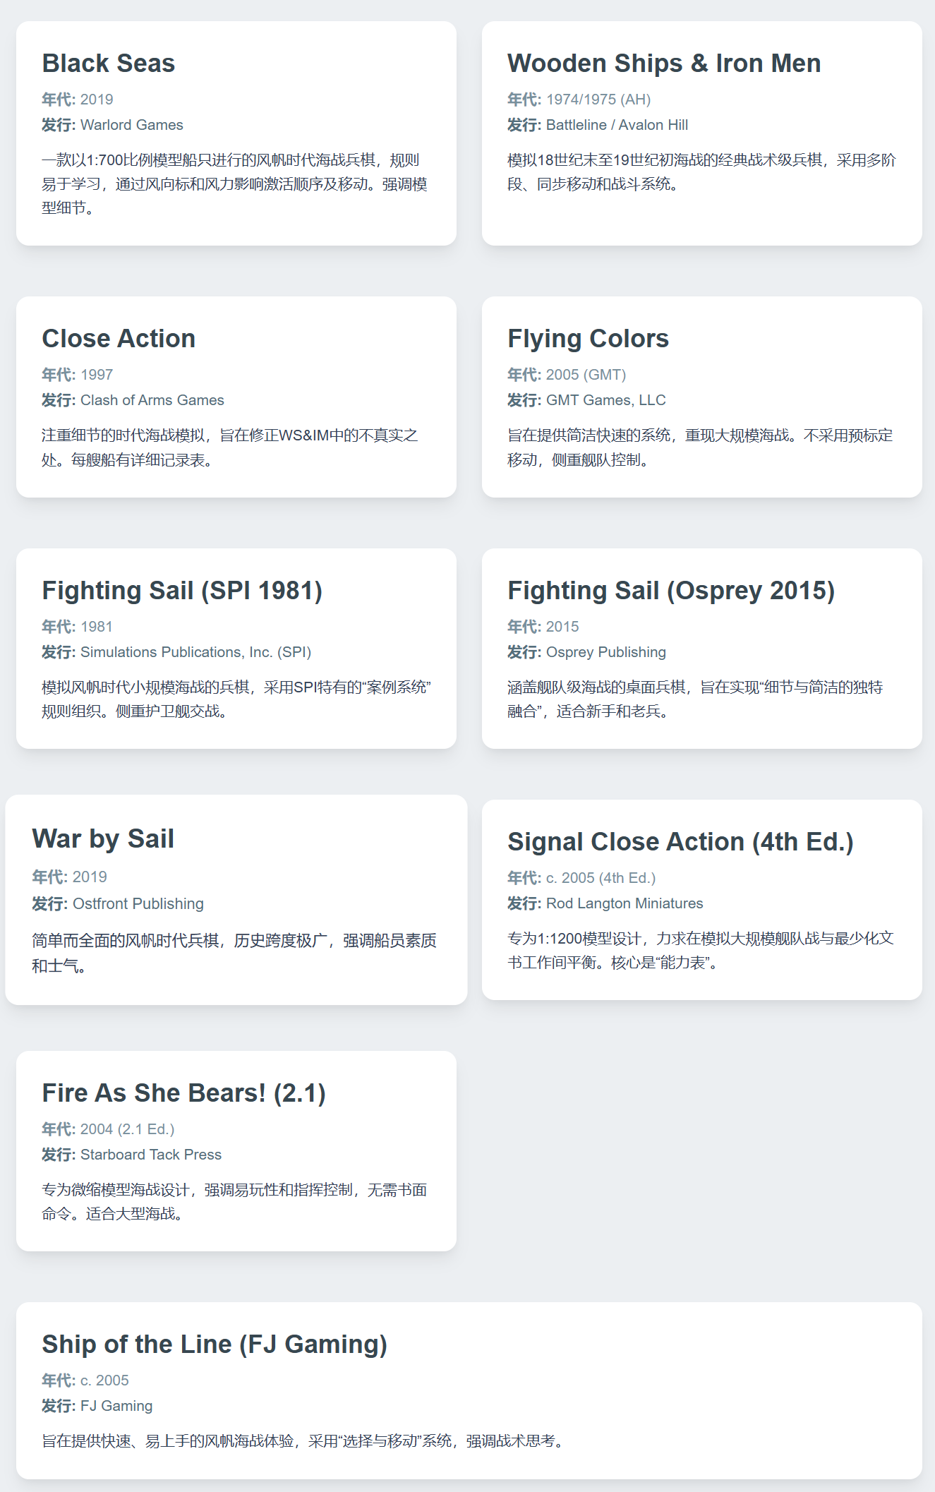
Task: Select Fighting Sail (SPI 1981) title
Action: [182, 591]
